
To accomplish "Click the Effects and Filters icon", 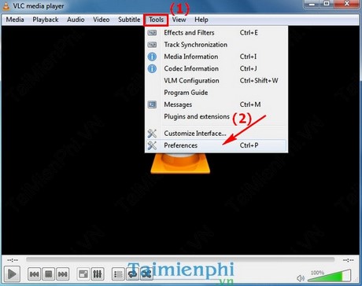I will pyautogui.click(x=152, y=33).
